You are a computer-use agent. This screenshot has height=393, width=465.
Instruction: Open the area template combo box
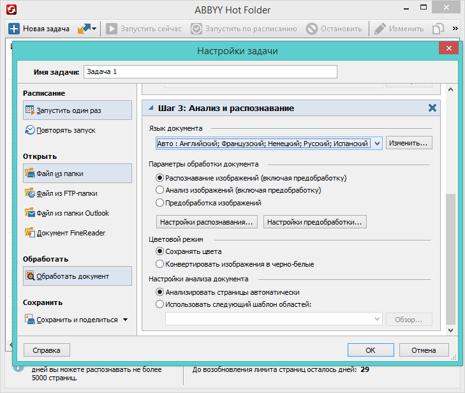(274, 319)
